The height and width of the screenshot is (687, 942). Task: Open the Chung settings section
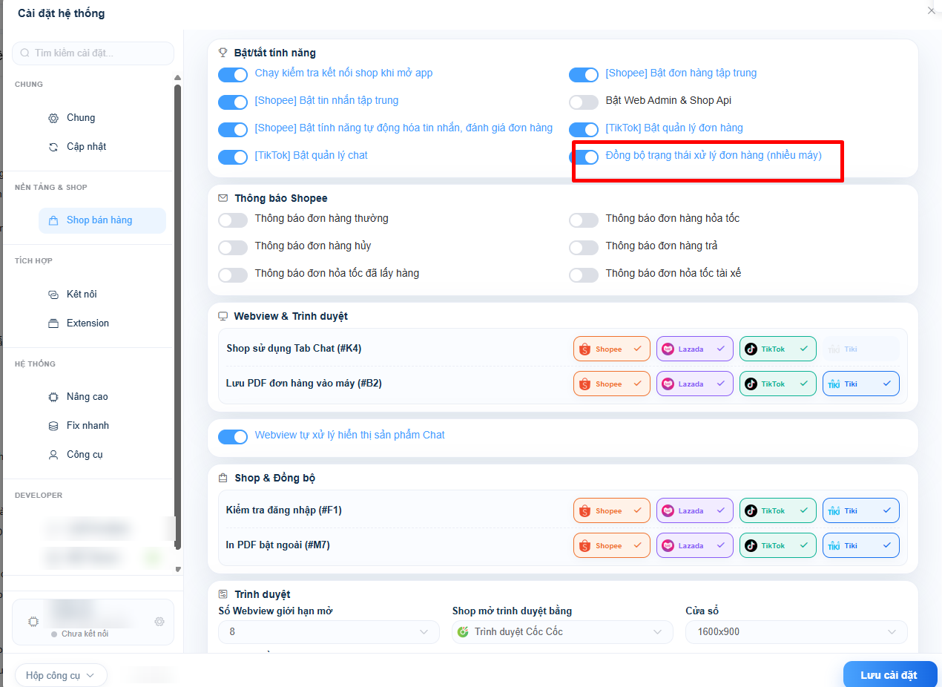102,118
